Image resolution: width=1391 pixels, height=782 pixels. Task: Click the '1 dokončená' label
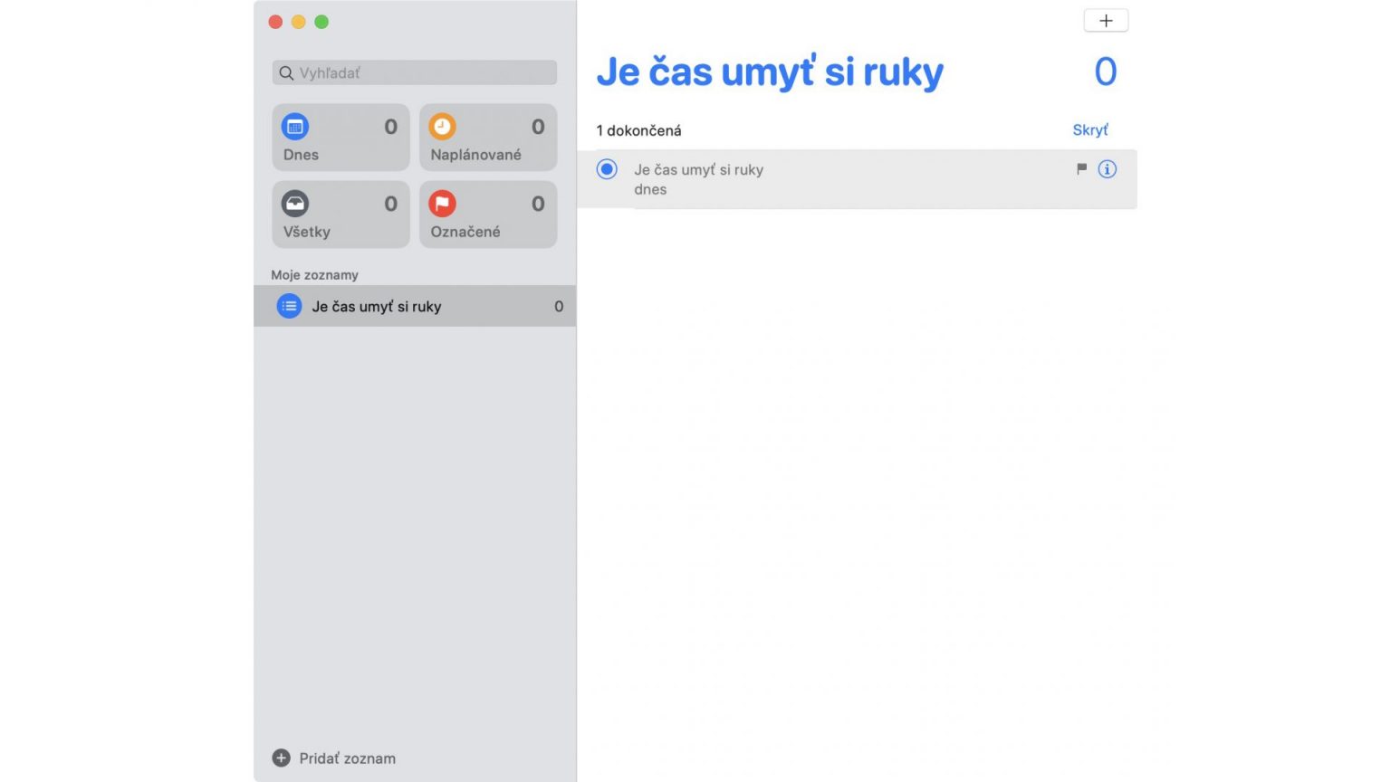click(x=638, y=130)
